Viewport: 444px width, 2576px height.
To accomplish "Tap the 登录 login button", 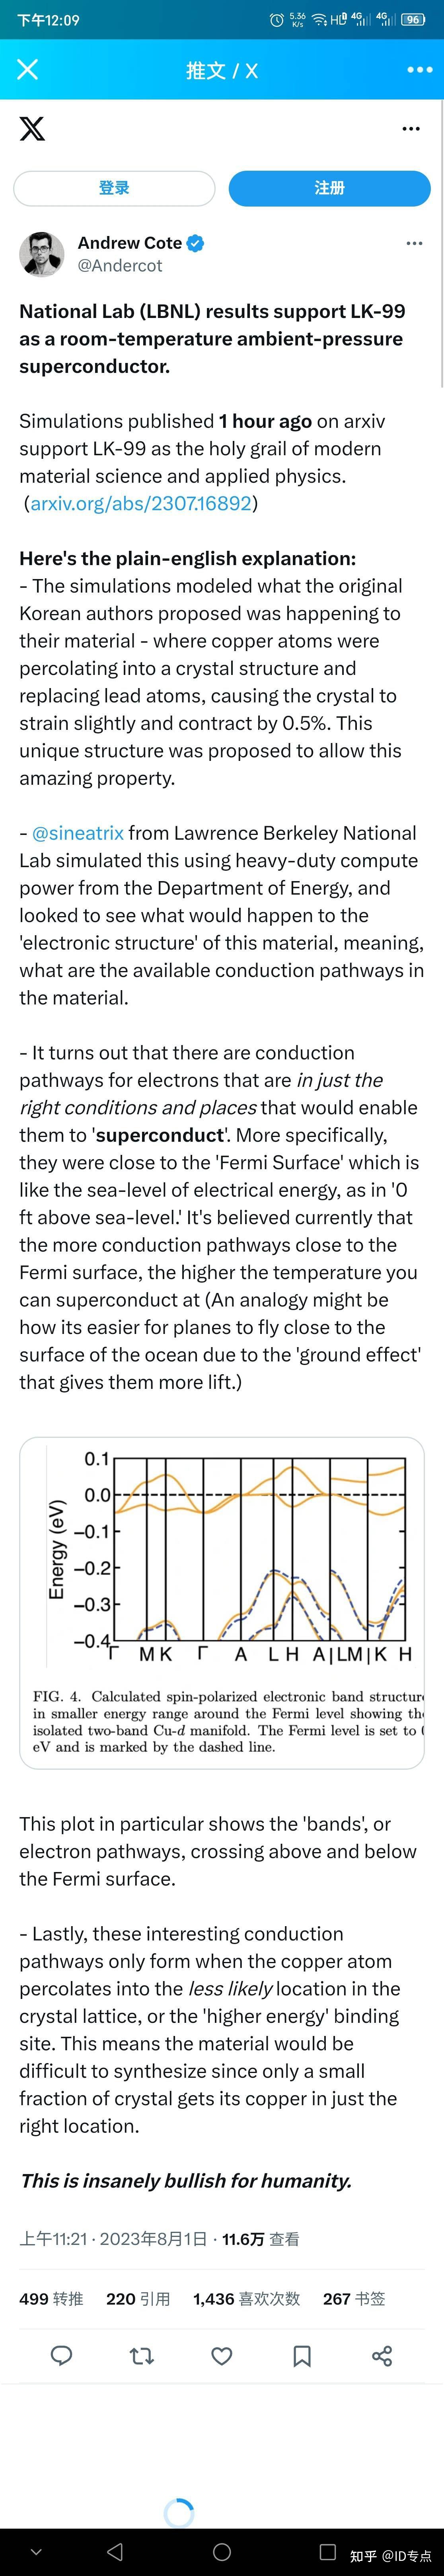I will pyautogui.click(x=114, y=188).
